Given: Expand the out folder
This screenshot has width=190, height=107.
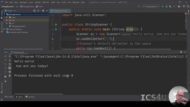Looking at the screenshot, I should (7, 20).
